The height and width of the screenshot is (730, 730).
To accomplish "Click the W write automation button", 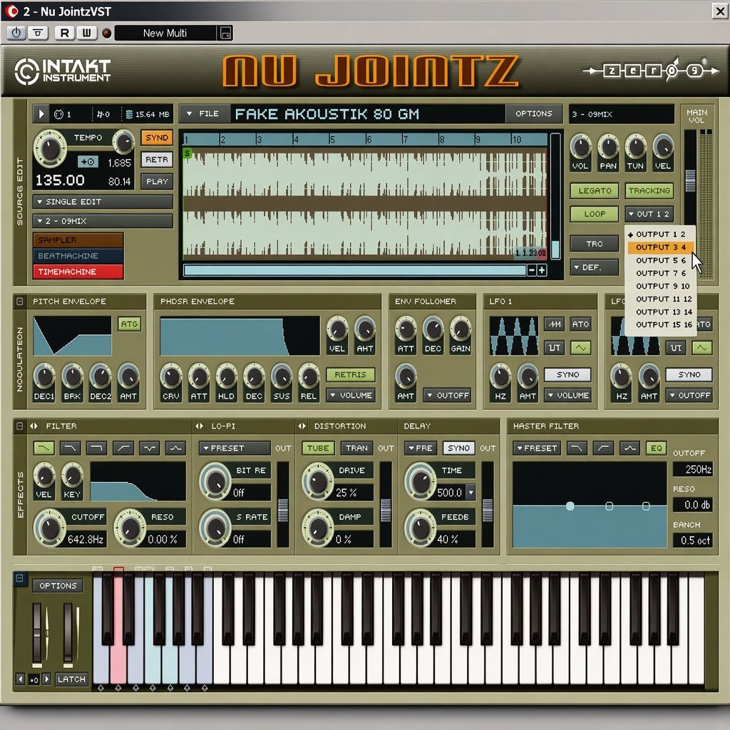I will (x=86, y=33).
